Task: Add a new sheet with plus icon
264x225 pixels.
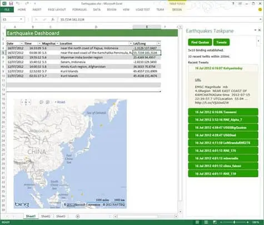Action: (78, 216)
